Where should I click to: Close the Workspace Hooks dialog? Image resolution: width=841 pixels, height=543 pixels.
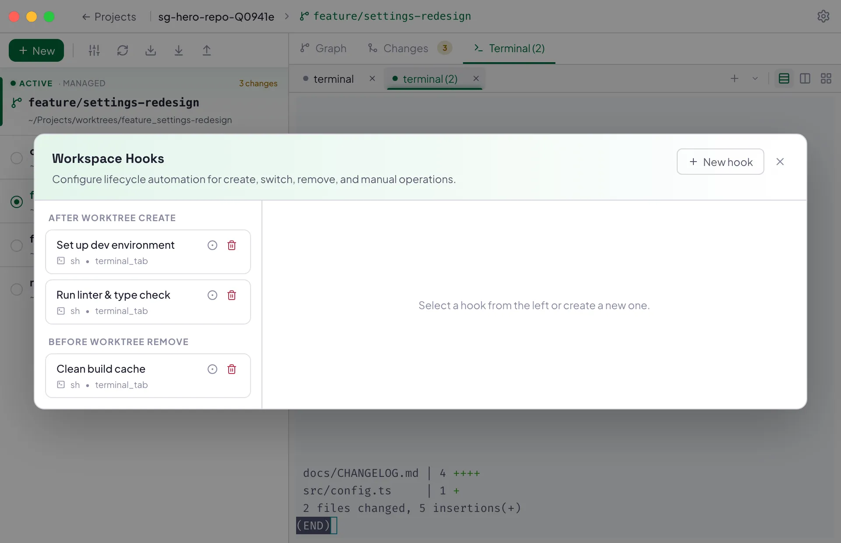coord(780,162)
